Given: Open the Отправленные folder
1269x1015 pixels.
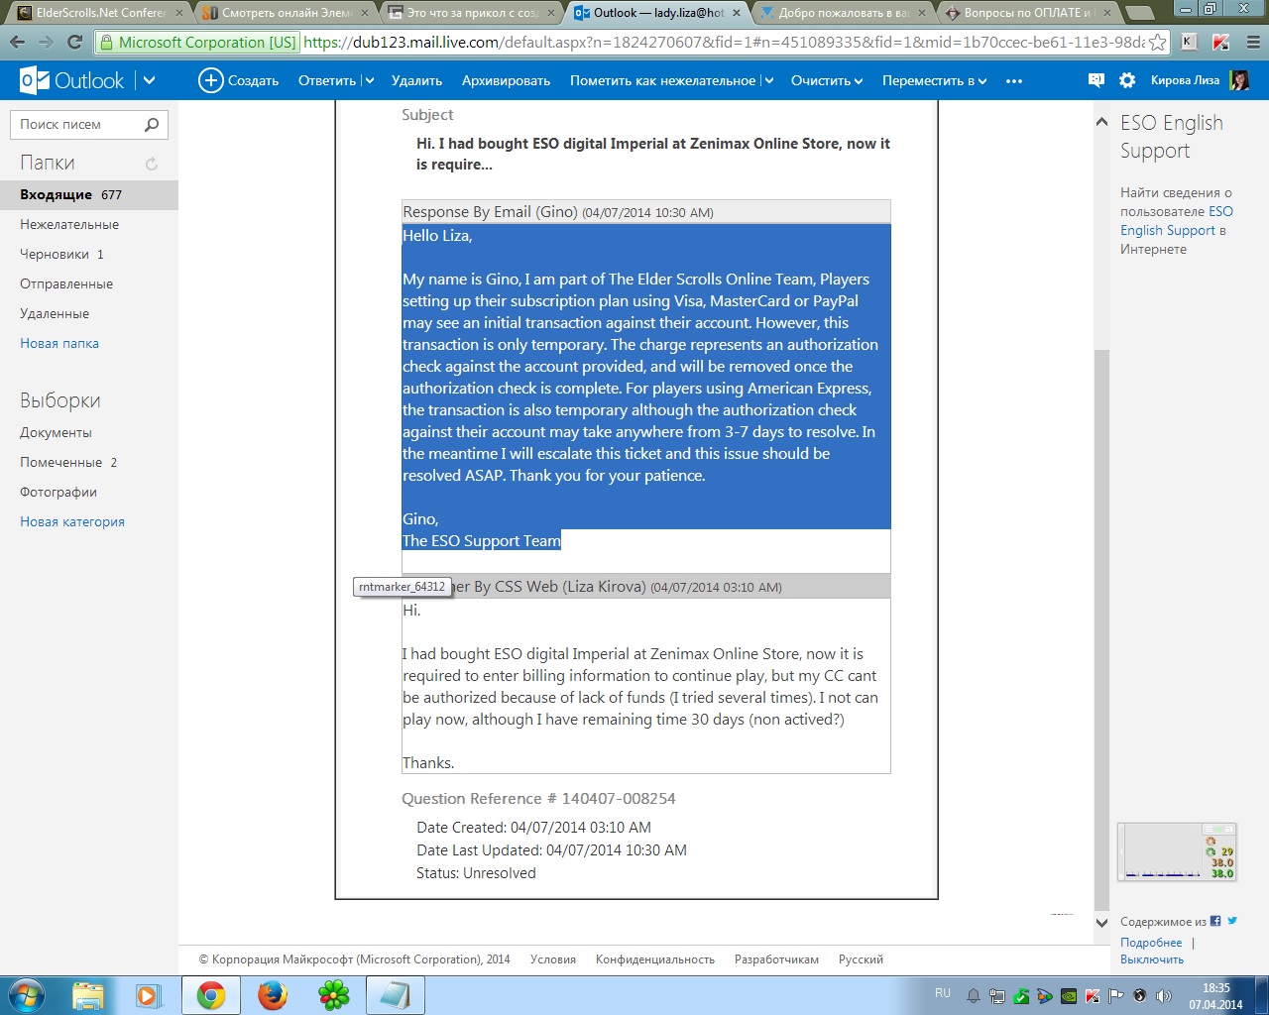Looking at the screenshot, I should pos(66,283).
